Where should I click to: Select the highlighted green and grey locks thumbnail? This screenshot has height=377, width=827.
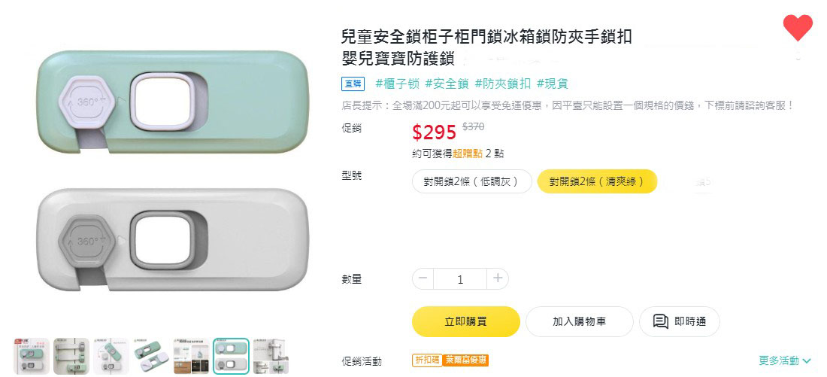231,356
